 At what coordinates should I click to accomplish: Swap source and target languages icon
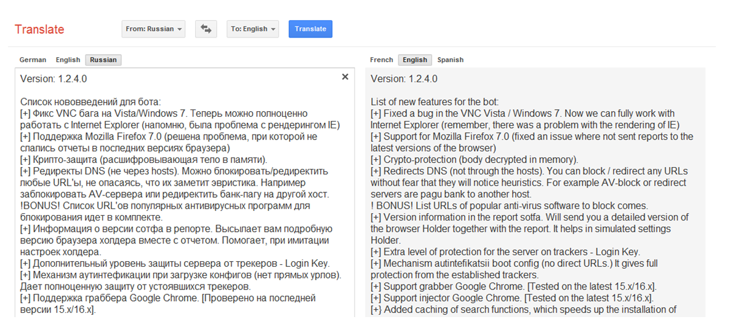point(206,29)
